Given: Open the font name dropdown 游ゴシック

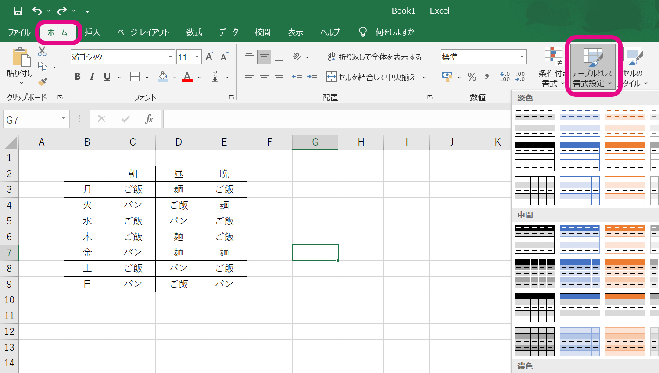Looking at the screenshot, I should [x=170, y=57].
